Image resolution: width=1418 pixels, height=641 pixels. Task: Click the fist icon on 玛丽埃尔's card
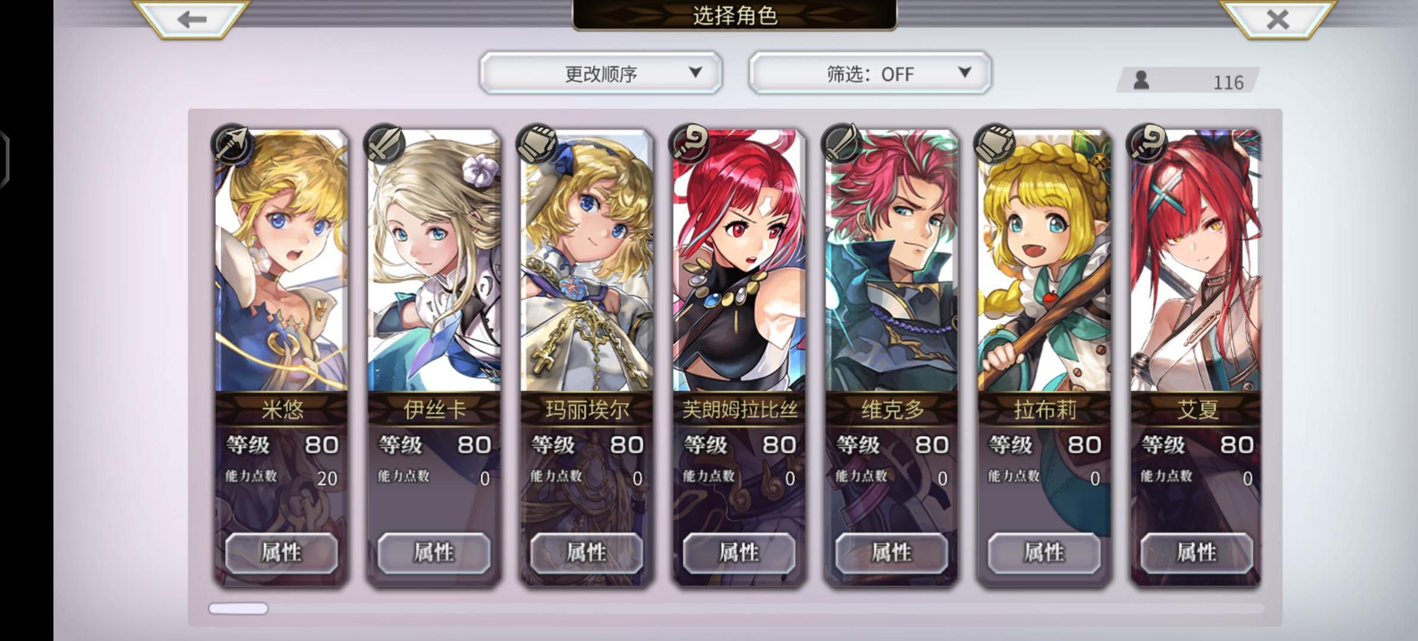coord(537,144)
